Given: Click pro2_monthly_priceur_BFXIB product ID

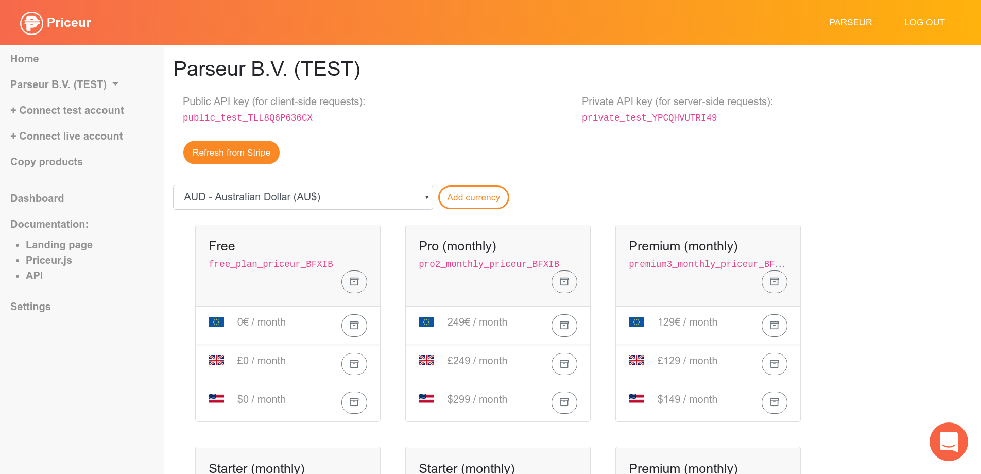Looking at the screenshot, I should coord(489,264).
